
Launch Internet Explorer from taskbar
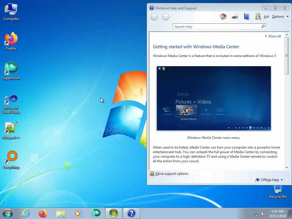[25, 213]
